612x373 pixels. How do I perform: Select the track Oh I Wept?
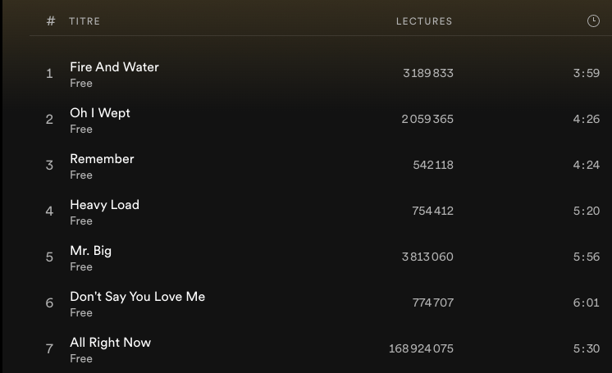pos(100,113)
